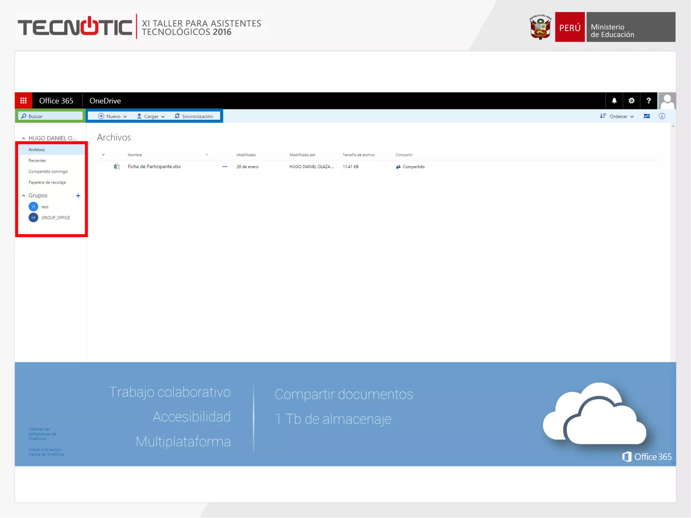691x518 pixels.
Task: Open the information details pane icon
Action: (662, 116)
